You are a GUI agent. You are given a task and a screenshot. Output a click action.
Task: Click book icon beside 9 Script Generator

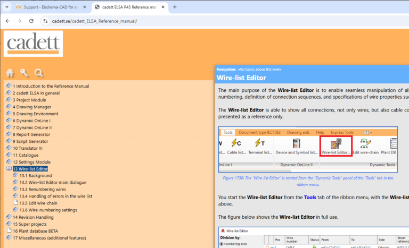click(x=9, y=141)
